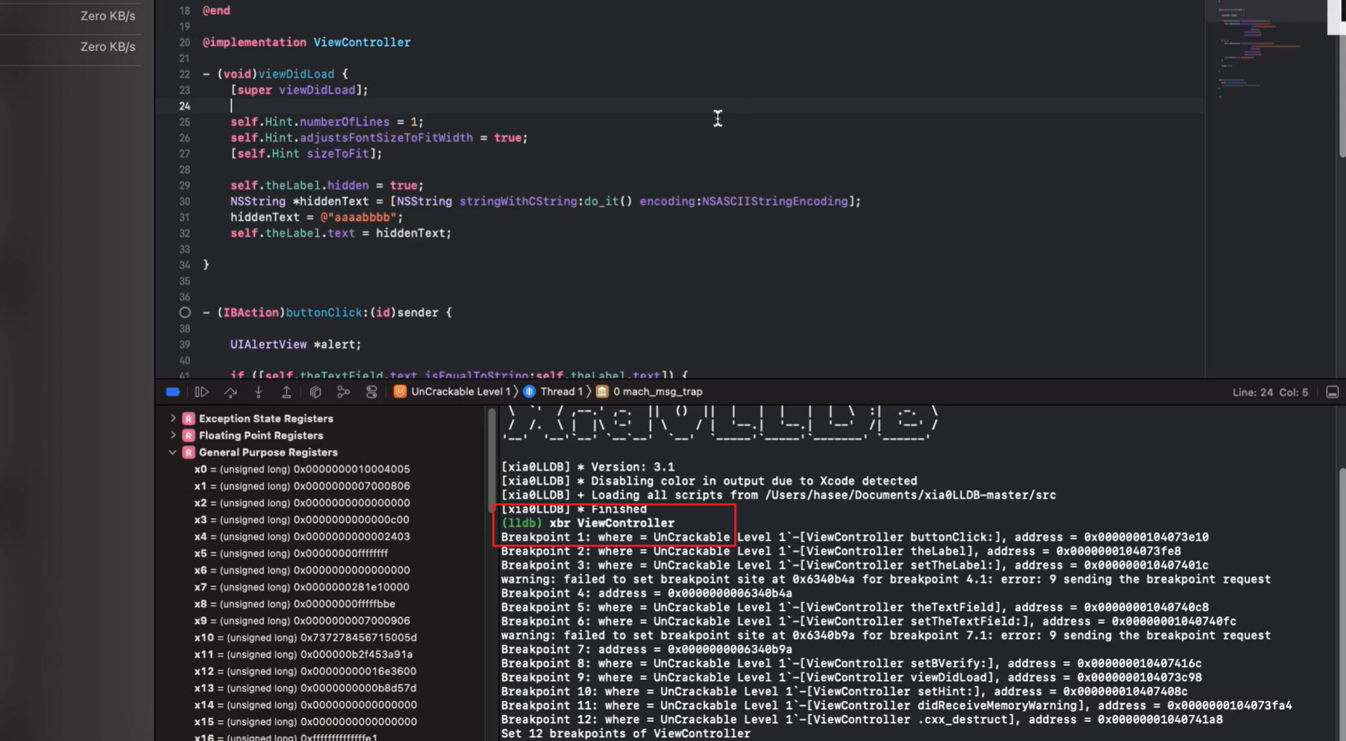1346x741 pixels.
Task: Select register x5 value row
Action: (291, 553)
